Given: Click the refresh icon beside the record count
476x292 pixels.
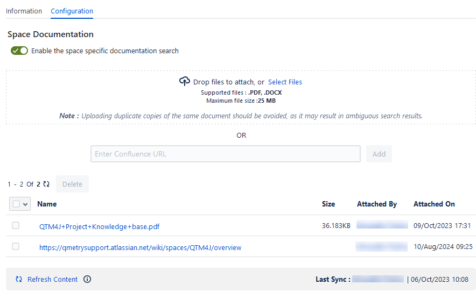Looking at the screenshot, I should point(46,184).
